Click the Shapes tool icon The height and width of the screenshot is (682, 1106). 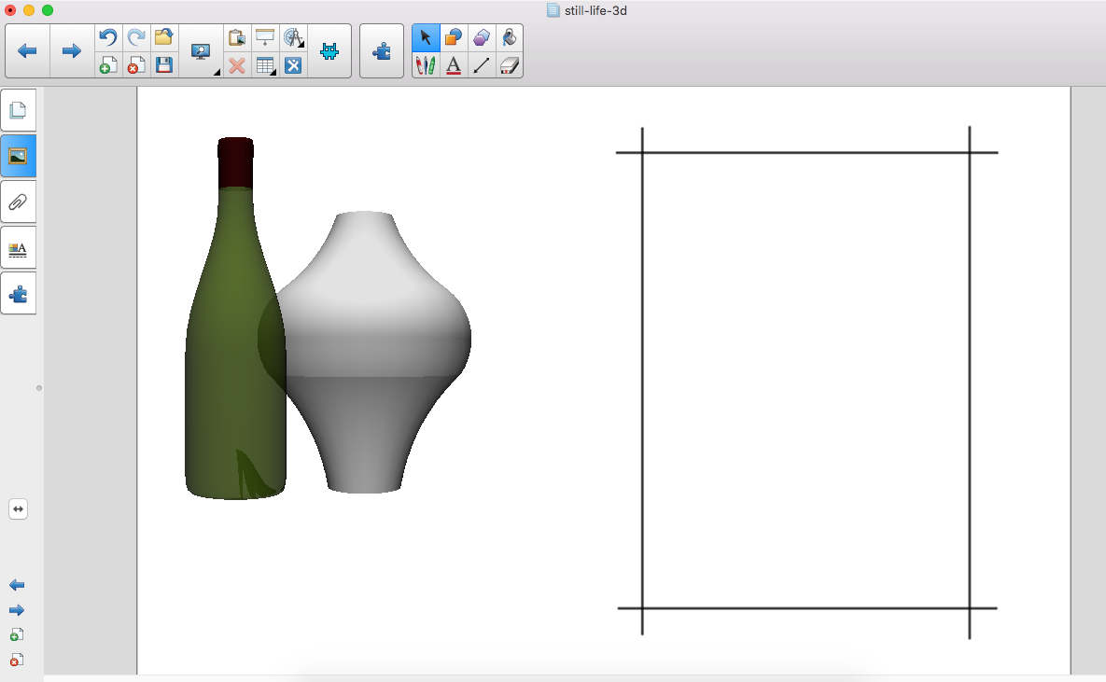click(454, 37)
